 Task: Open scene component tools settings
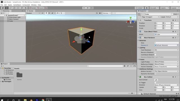click(x=97, y=13)
